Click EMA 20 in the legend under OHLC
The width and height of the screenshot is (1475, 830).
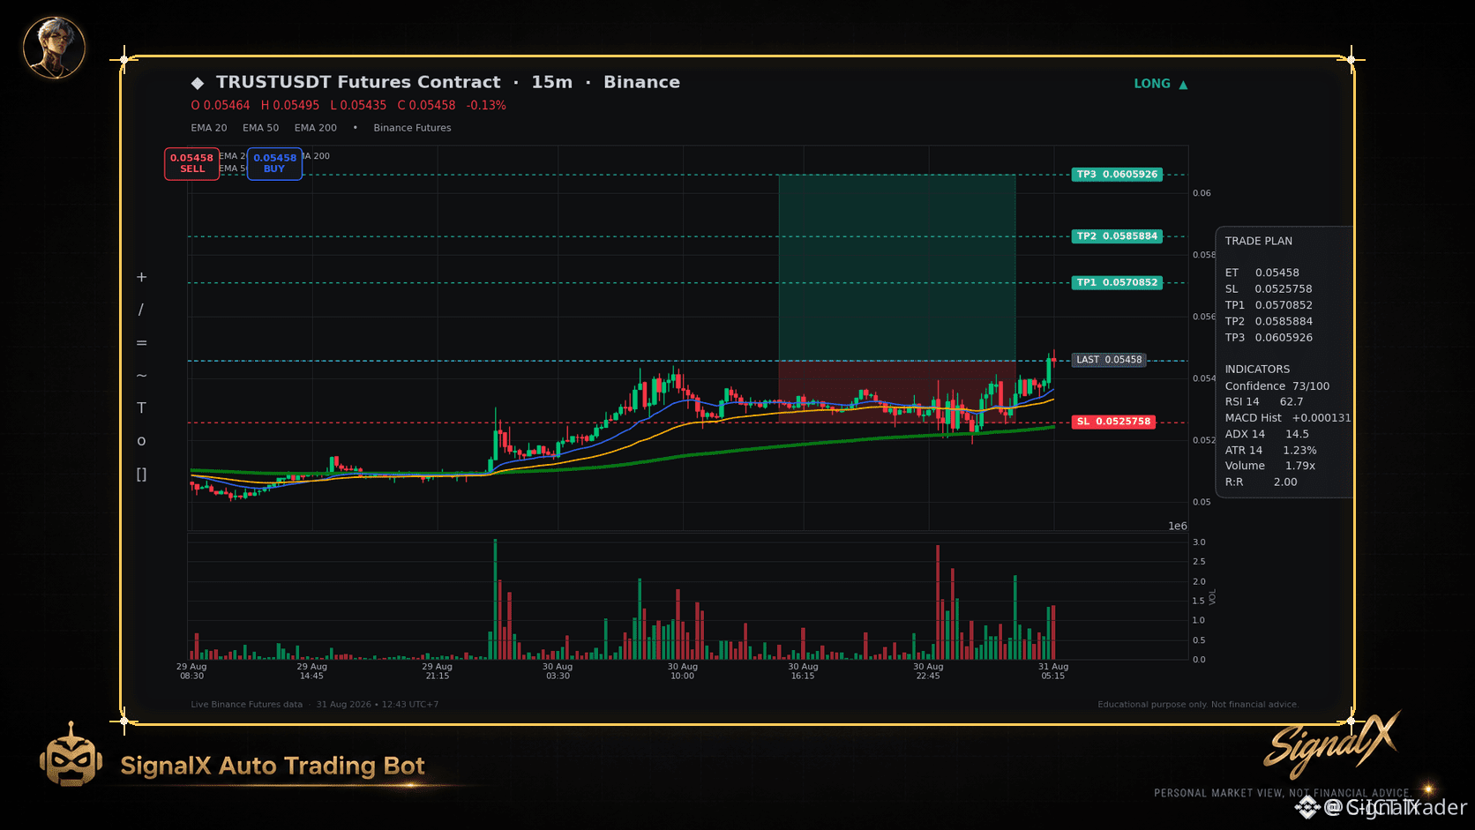[209, 128]
